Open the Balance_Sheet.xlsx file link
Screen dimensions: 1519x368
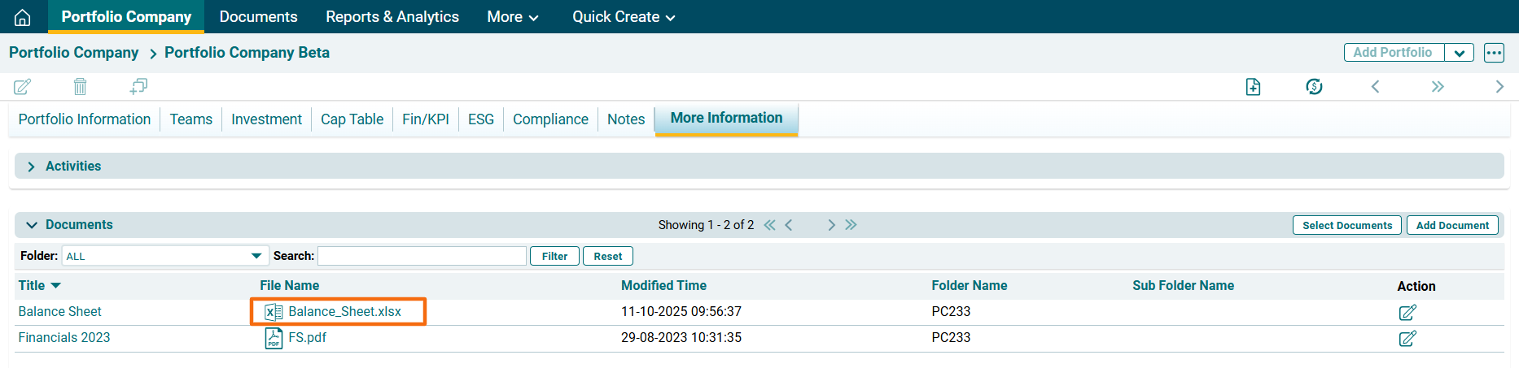344,312
